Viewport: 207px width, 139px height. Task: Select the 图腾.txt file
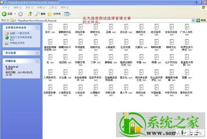[x=187, y=74]
